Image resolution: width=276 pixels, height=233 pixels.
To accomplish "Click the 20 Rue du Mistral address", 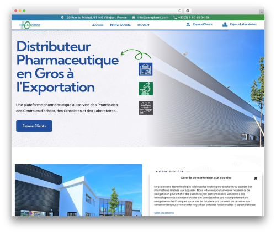I will tap(97, 18).
